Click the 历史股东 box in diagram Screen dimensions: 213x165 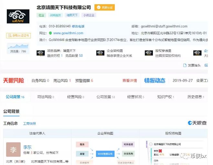pos(84,162)
